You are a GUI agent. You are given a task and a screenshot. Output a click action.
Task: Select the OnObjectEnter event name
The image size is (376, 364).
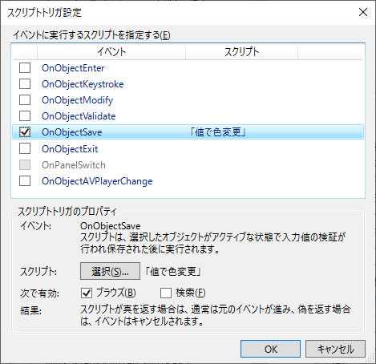coord(73,68)
